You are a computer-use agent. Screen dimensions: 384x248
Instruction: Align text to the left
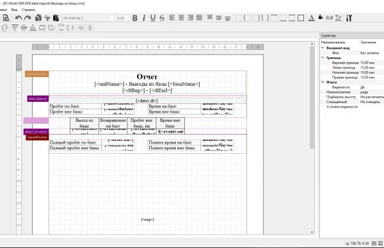pyautogui.click(x=172, y=18)
